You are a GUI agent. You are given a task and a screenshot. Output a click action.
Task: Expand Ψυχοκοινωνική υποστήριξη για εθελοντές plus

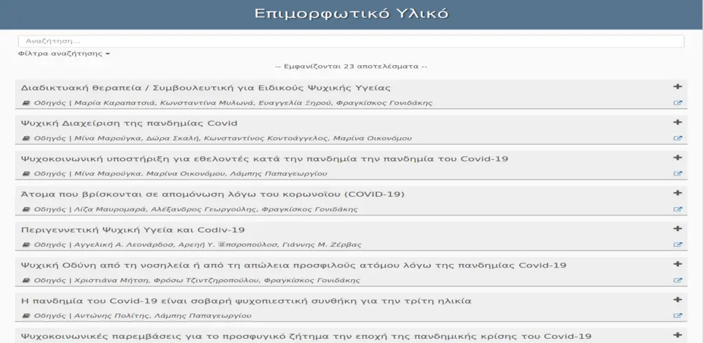[x=677, y=158]
